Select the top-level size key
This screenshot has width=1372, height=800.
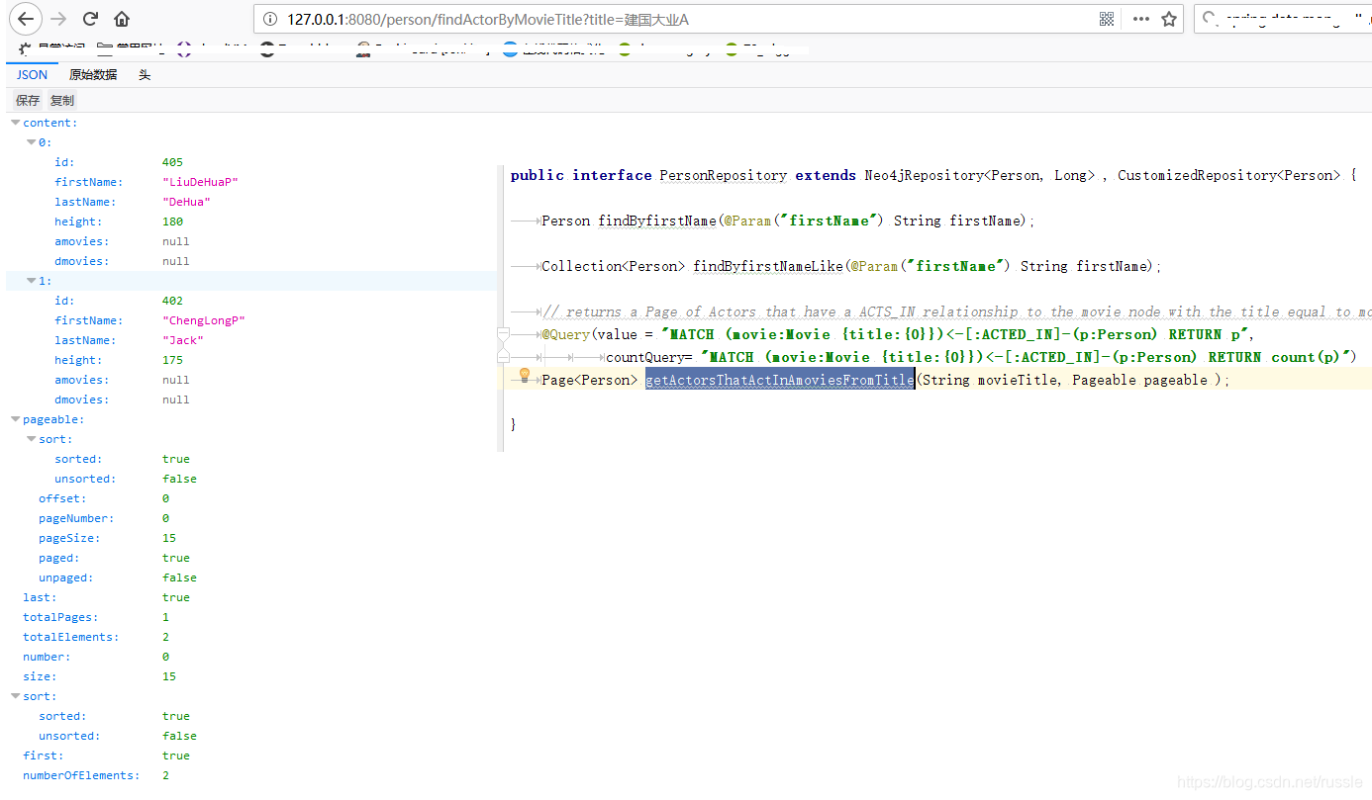coord(40,676)
